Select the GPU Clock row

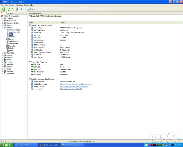[x=49, y=38]
